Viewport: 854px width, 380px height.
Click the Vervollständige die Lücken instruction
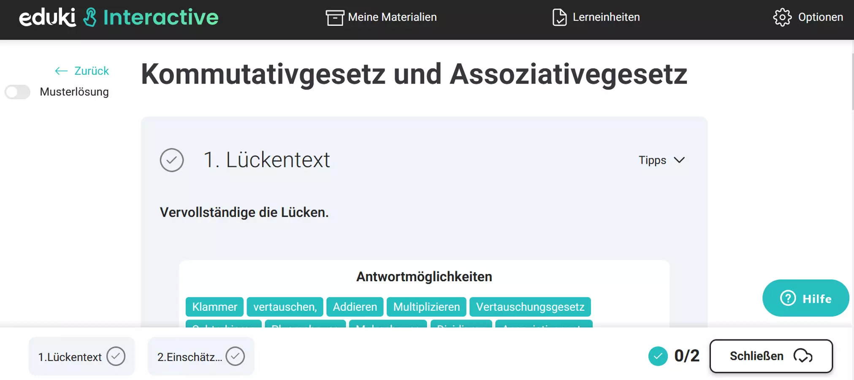click(x=244, y=212)
